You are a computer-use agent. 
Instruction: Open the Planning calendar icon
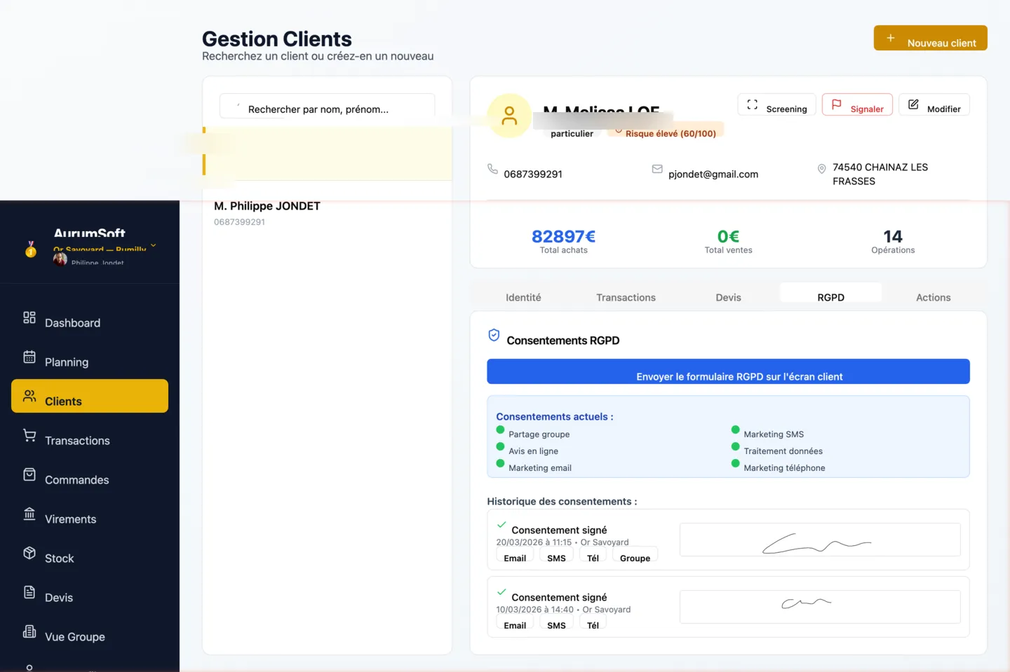[x=29, y=357]
